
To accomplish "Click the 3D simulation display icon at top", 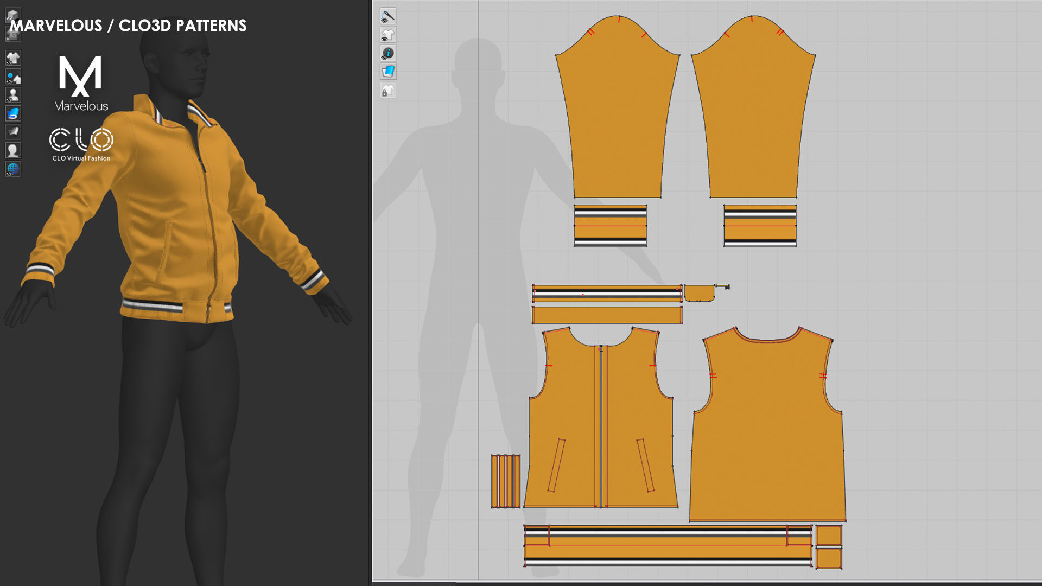I will click(x=13, y=15).
